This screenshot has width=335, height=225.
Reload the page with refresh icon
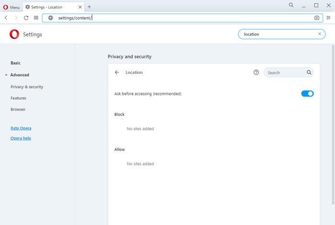[x=26, y=18]
